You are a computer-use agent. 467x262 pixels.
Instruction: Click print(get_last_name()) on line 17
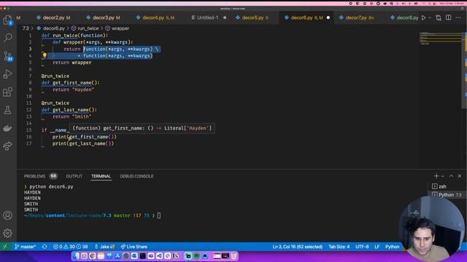pos(83,143)
